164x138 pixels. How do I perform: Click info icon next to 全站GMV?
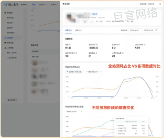click(x=97, y=45)
